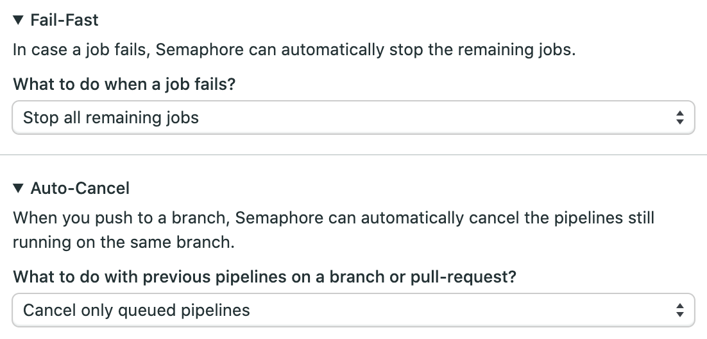Collapse the Auto-Cancel section triangle
This screenshot has width=707, height=339.
click(x=19, y=188)
